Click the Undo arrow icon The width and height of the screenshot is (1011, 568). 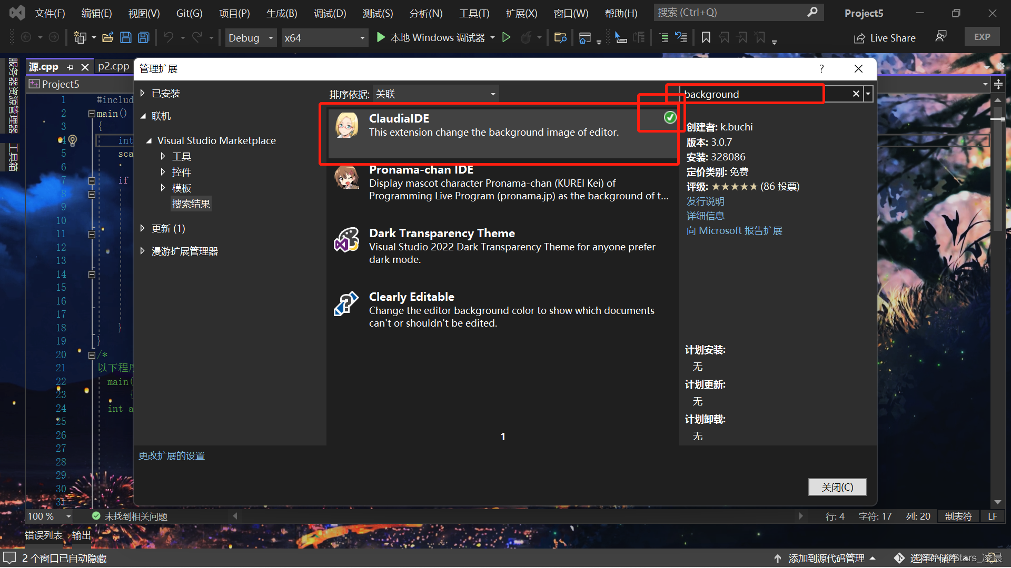pos(168,37)
